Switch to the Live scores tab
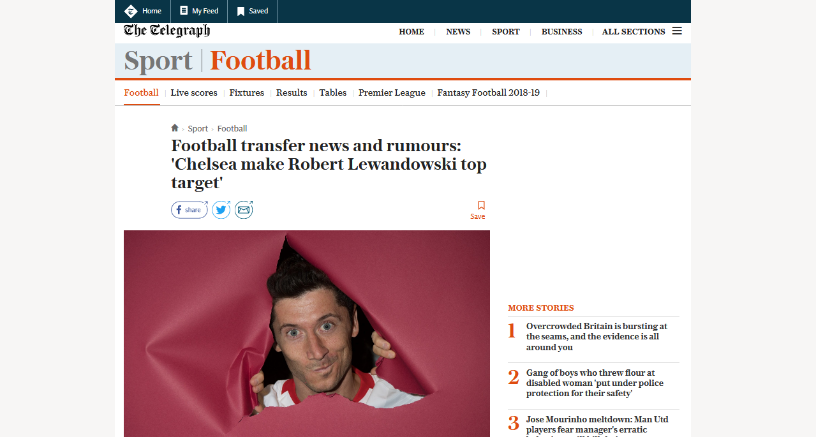This screenshot has width=816, height=437. pos(194,93)
